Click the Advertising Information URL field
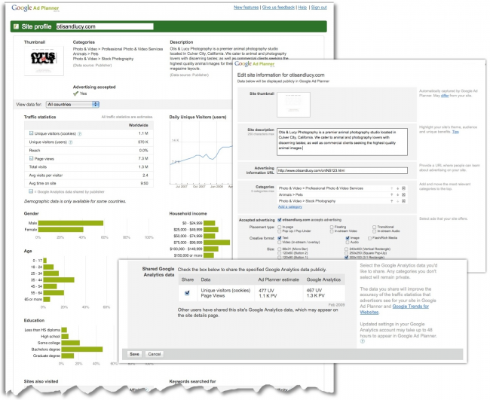 coord(342,170)
